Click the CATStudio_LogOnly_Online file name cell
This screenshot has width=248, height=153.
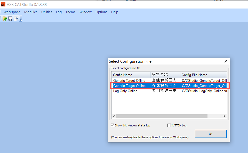pos(204,91)
